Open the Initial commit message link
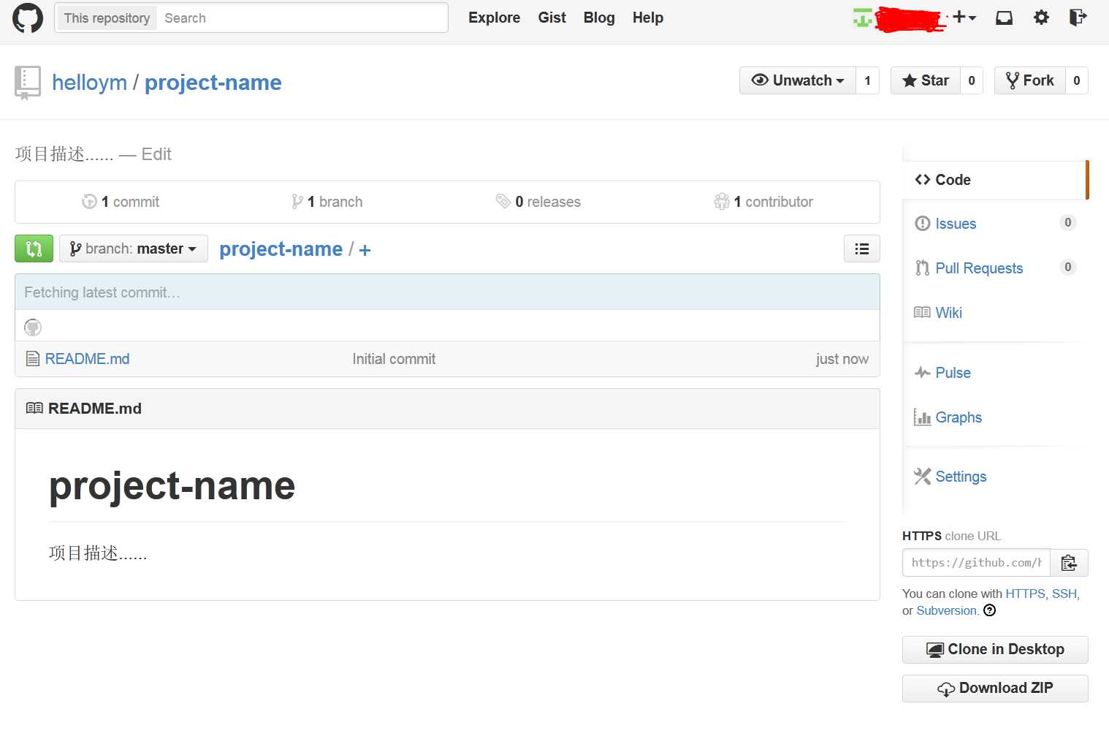The width and height of the screenshot is (1109, 739). click(x=394, y=359)
